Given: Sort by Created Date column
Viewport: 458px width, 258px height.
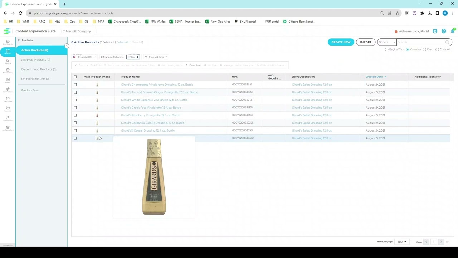Looking at the screenshot, I should (376, 77).
